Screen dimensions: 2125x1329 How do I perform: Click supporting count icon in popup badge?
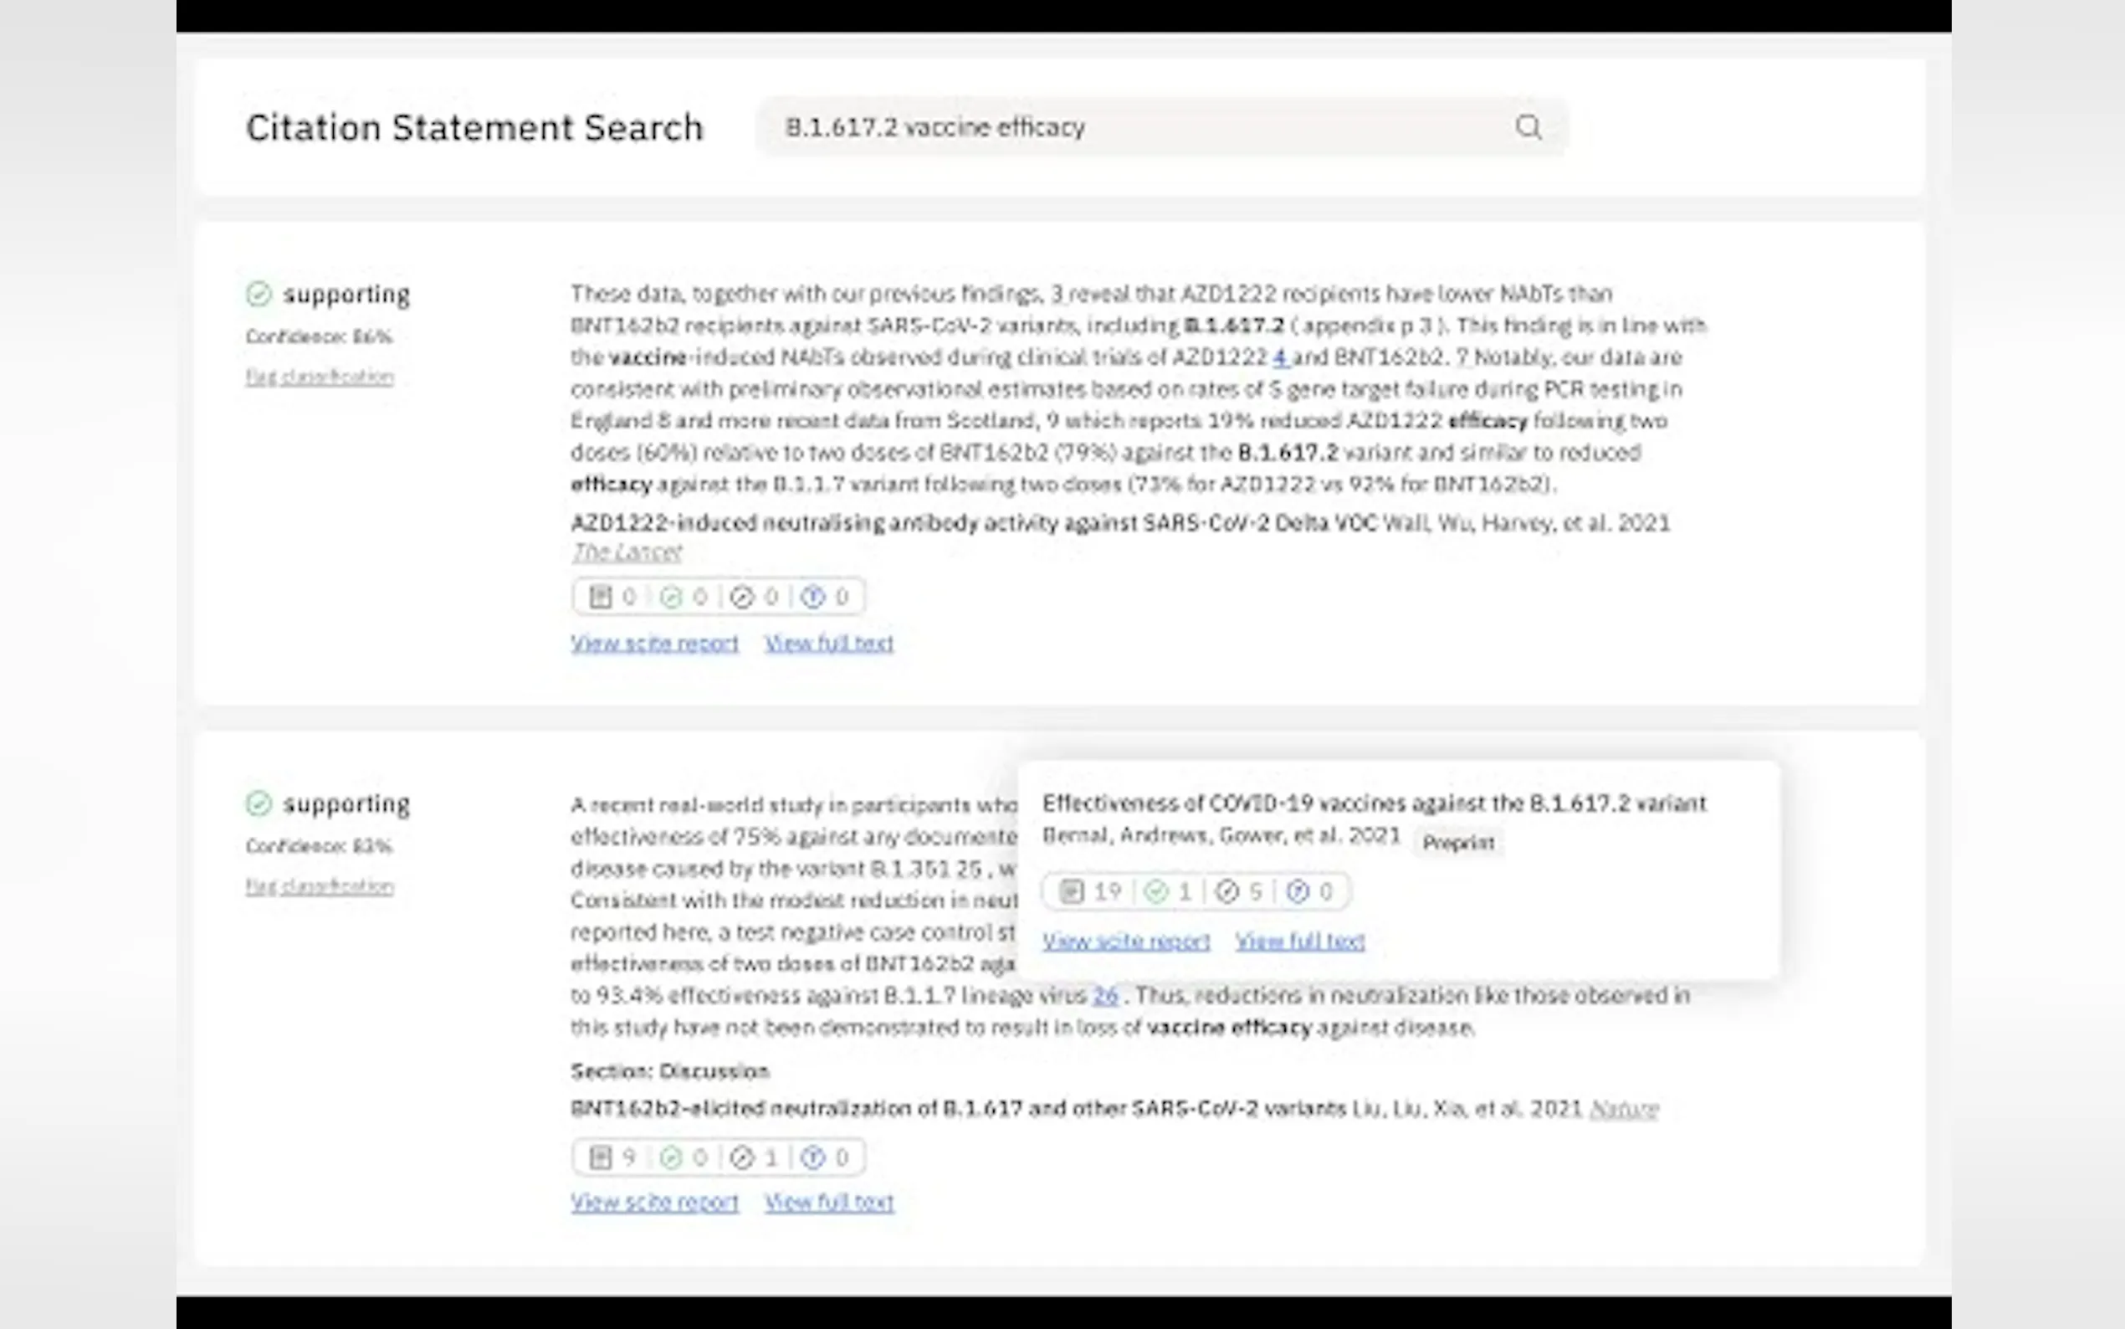[1156, 892]
